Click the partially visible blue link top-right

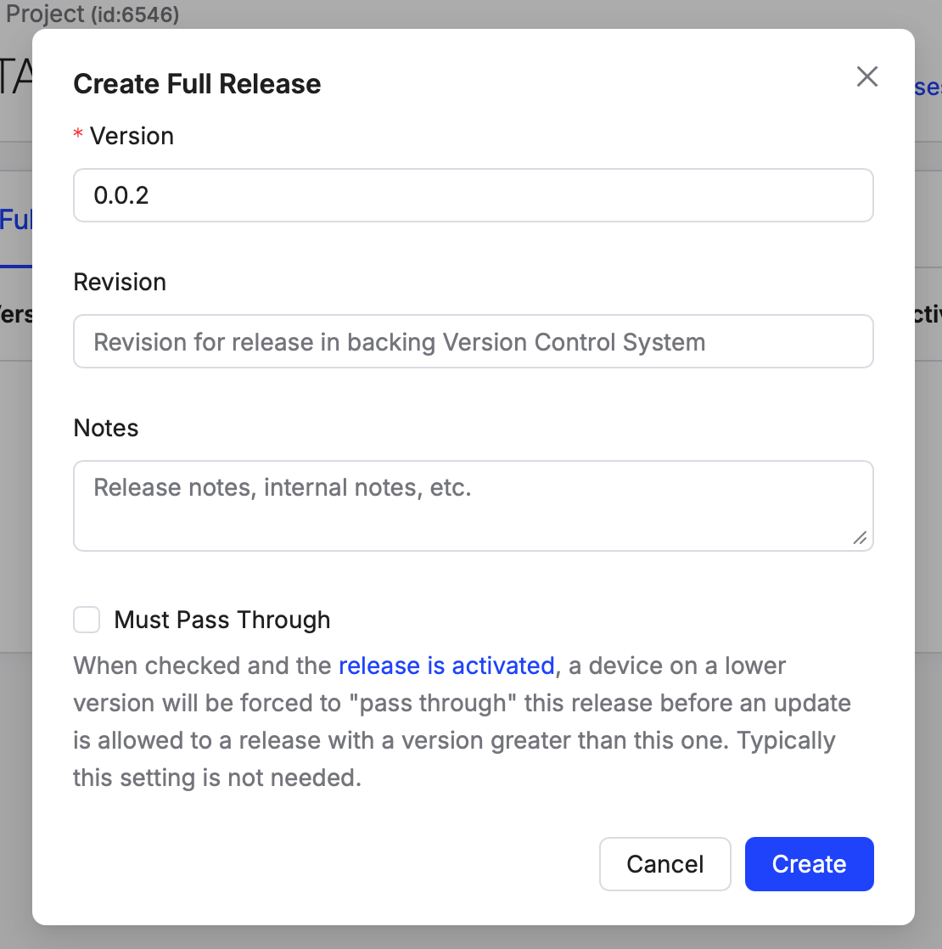click(x=928, y=87)
